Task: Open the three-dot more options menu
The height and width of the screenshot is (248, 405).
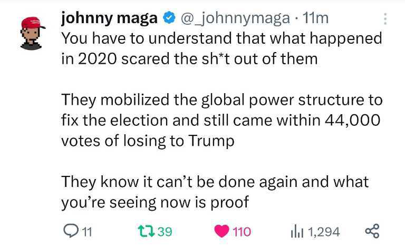Action: (x=385, y=19)
